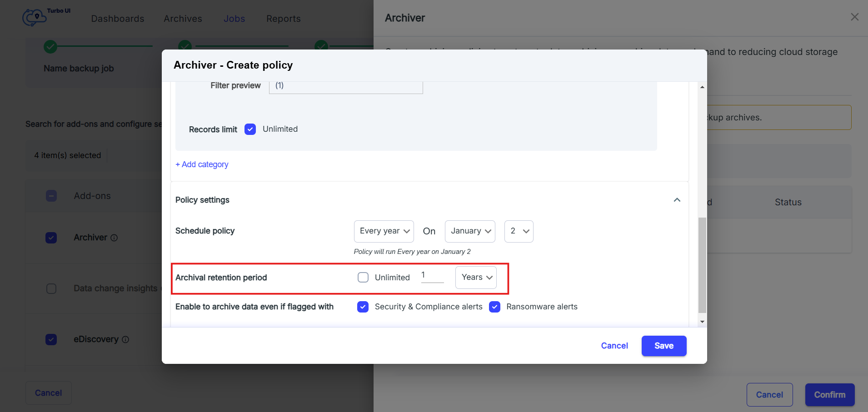
Task: Click the + Add category link
Action: pyautogui.click(x=202, y=164)
